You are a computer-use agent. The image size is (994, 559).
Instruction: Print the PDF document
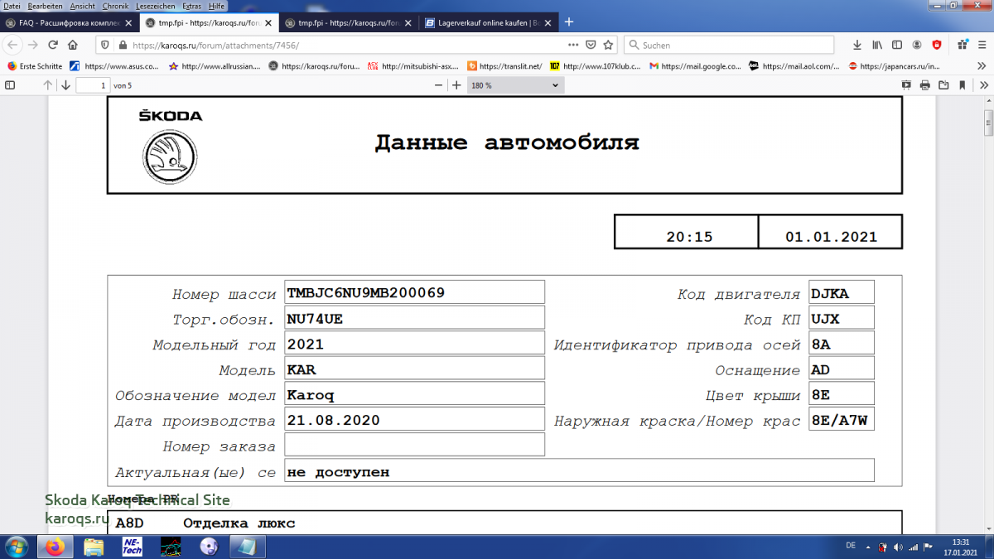(924, 85)
